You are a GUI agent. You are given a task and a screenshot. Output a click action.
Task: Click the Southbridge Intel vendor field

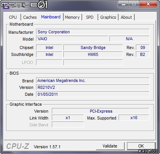click(x=49, y=54)
